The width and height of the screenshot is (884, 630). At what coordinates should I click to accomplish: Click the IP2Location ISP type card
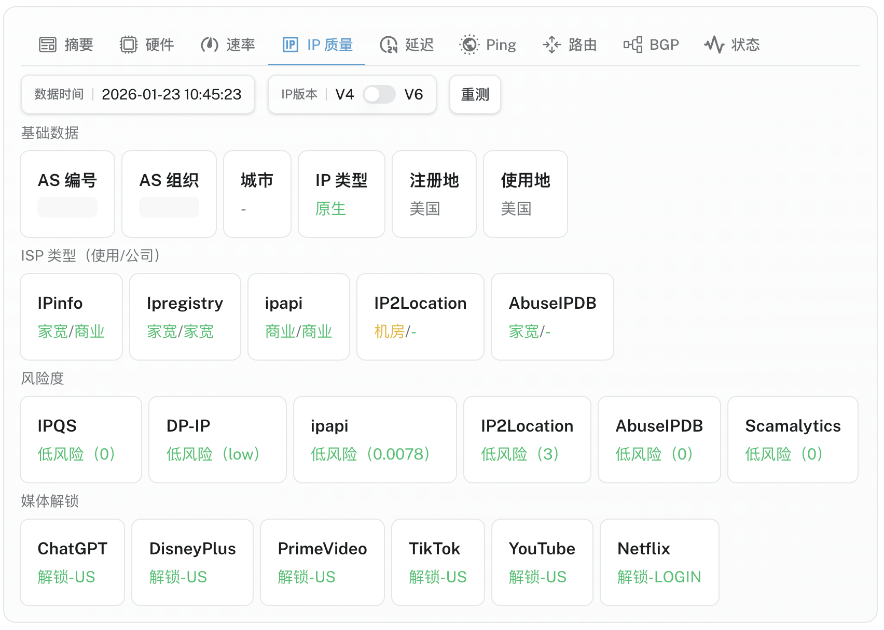pos(420,317)
